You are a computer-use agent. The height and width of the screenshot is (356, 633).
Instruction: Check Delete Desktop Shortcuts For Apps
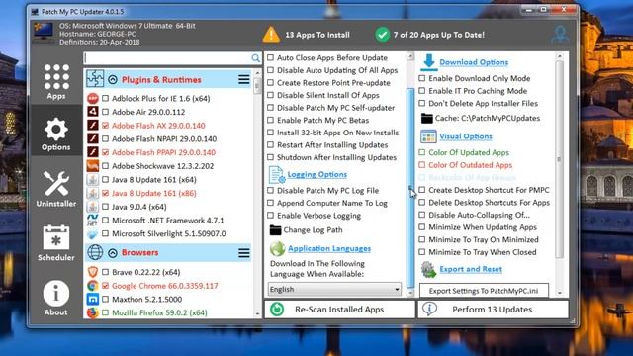(x=422, y=203)
